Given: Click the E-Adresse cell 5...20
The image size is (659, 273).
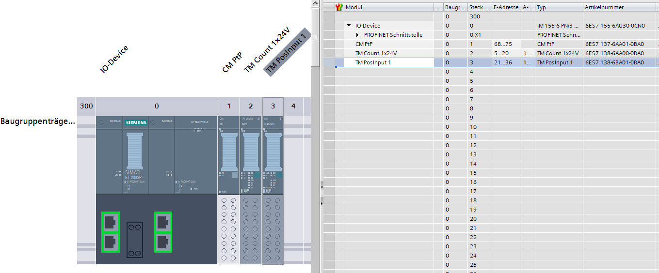Looking at the screenshot, I should click(x=506, y=53).
